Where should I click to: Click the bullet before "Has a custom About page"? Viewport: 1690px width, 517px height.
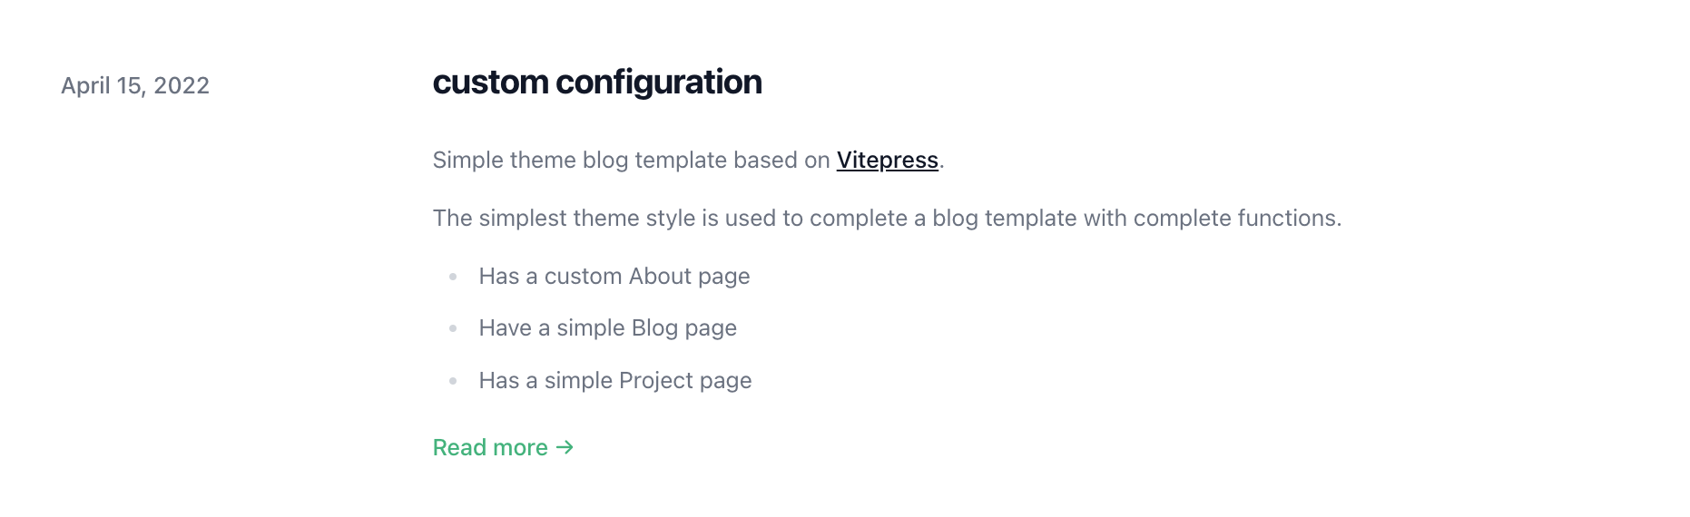pos(453,277)
